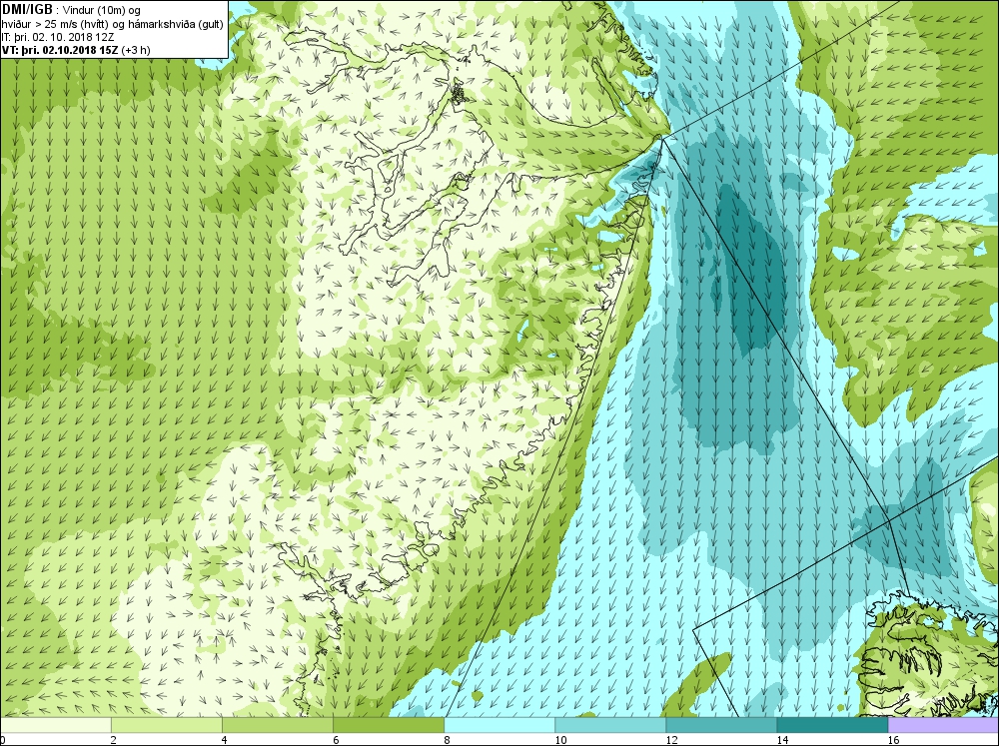Click the legend value '12'
Screen dimensions: 999x746
[671, 740]
